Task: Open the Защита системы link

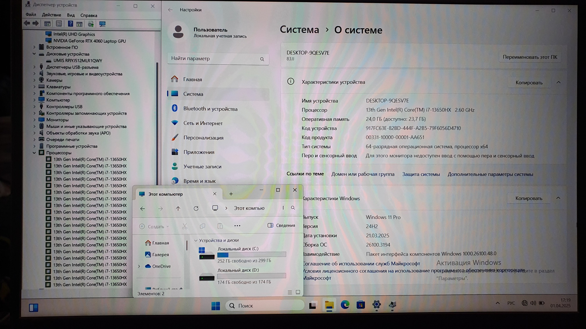Action: [421, 174]
